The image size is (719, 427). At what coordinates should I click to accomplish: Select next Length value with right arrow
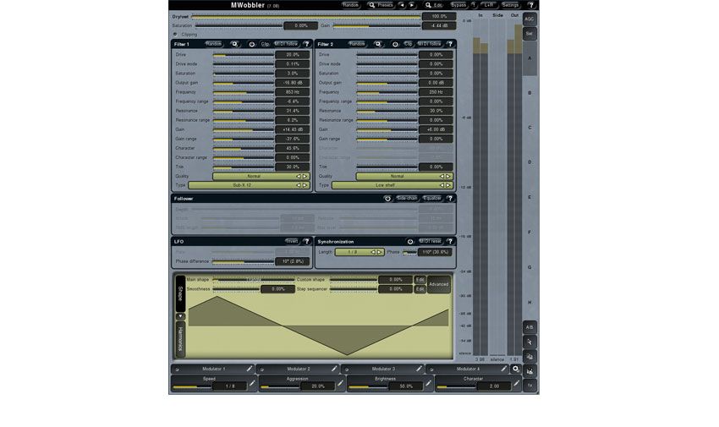(x=379, y=252)
